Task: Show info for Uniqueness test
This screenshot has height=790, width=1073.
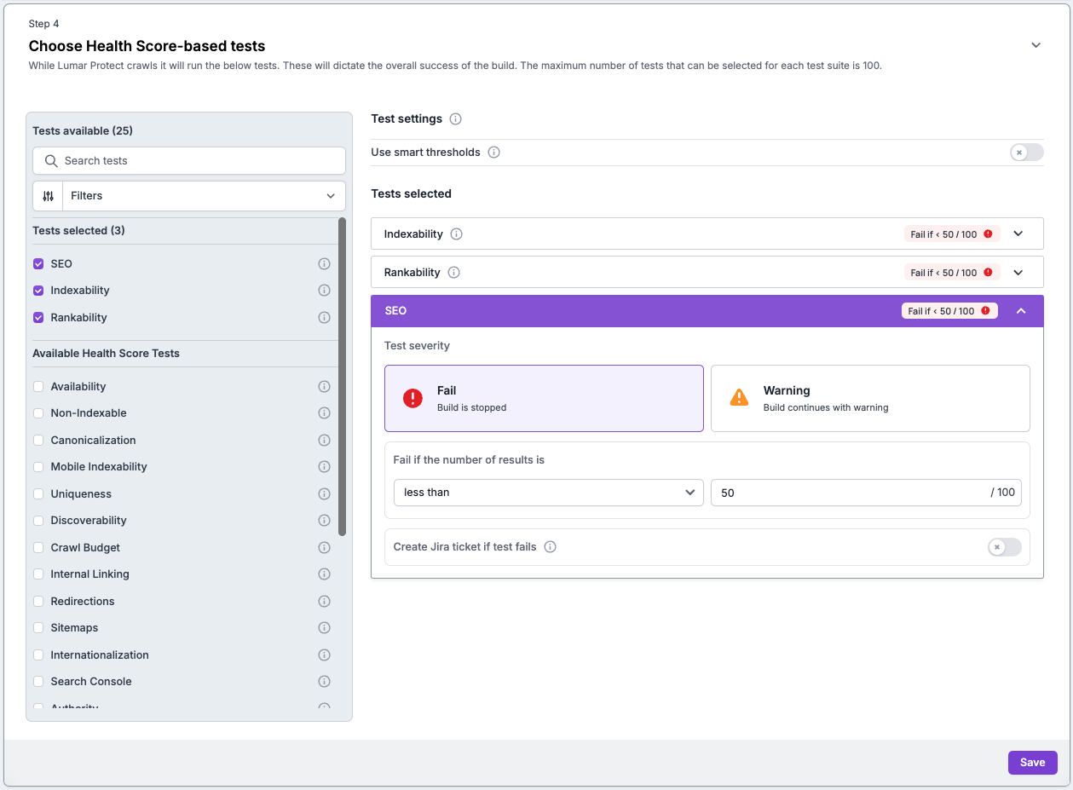Action: [x=324, y=494]
